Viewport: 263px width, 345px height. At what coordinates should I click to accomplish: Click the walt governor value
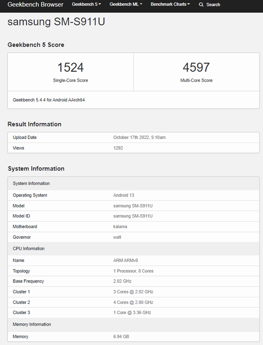117,237
